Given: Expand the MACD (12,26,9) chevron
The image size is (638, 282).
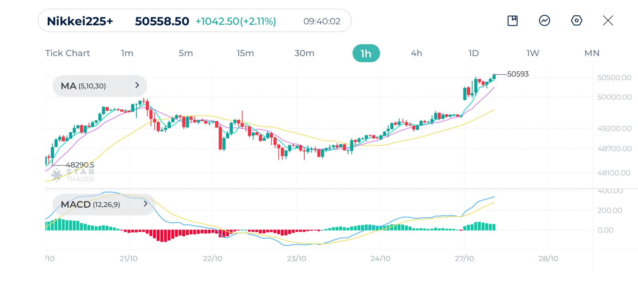Looking at the screenshot, I should (145, 204).
